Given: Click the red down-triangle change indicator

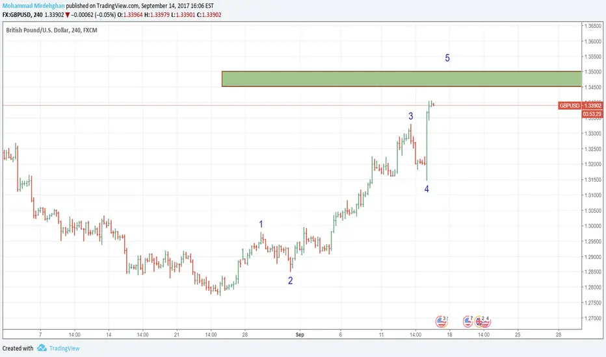Looking at the screenshot, I should coord(67,15).
